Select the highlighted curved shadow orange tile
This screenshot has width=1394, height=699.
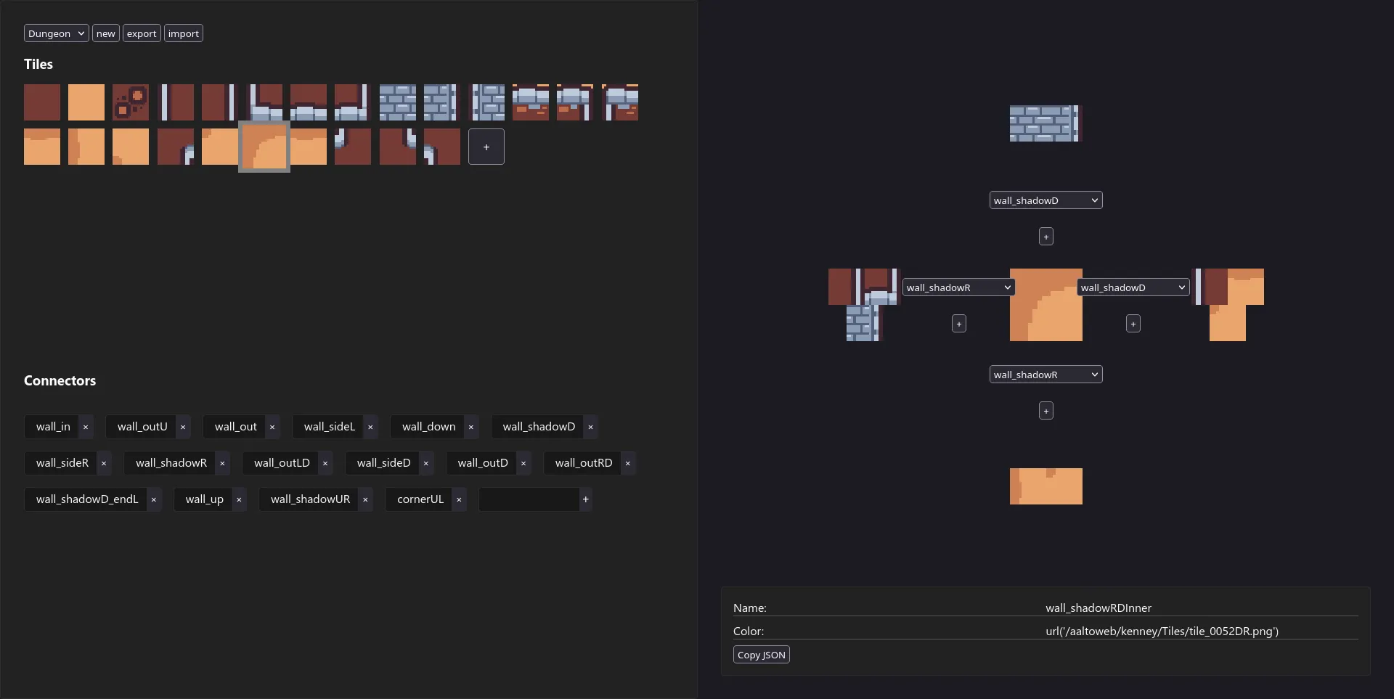(264, 147)
